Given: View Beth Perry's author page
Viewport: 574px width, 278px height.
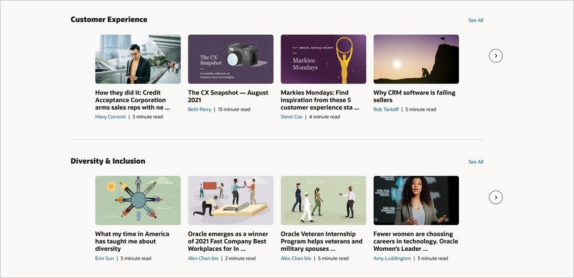Looking at the screenshot, I should [x=199, y=110].
